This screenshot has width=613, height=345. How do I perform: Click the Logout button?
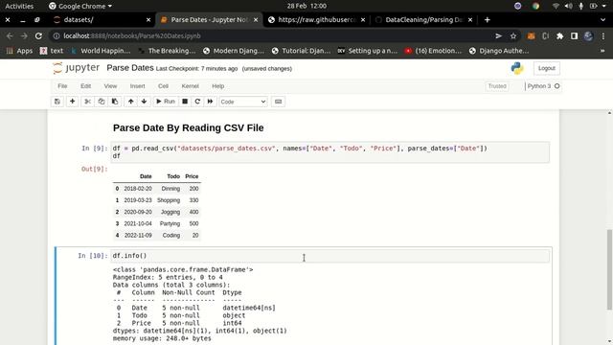(x=547, y=68)
